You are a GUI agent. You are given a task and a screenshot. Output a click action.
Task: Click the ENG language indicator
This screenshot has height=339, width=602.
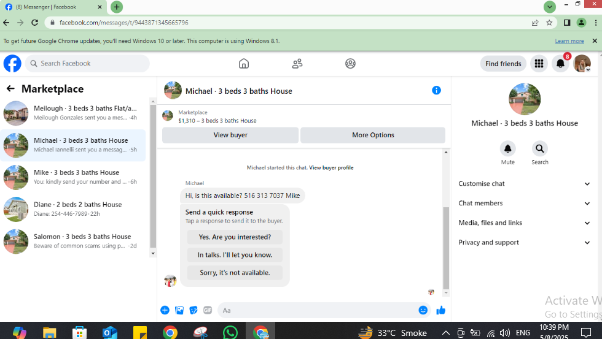click(523, 333)
